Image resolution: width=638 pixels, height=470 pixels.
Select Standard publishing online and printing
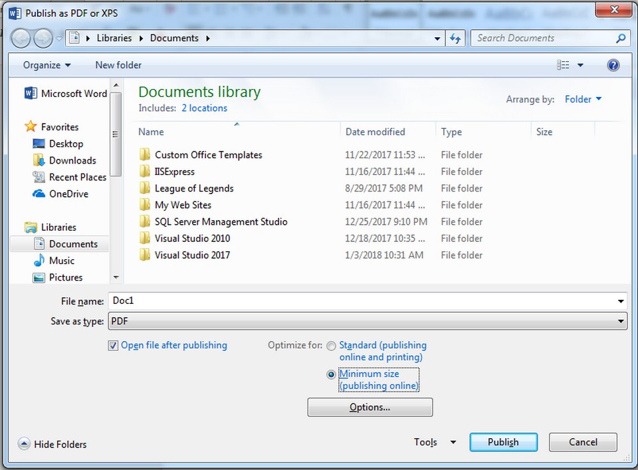[331, 346]
